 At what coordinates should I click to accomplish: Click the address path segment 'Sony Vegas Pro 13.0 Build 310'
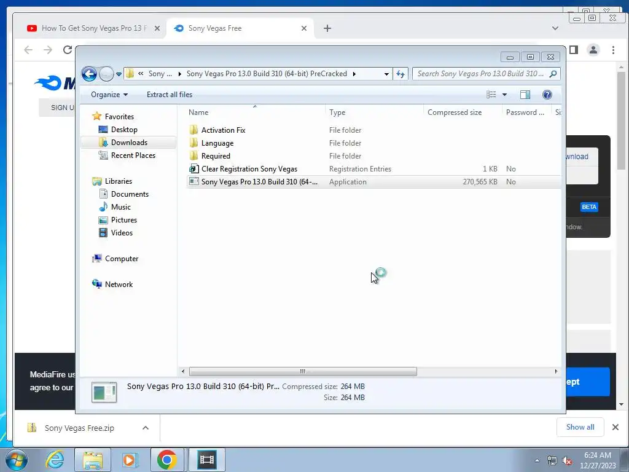click(x=267, y=74)
